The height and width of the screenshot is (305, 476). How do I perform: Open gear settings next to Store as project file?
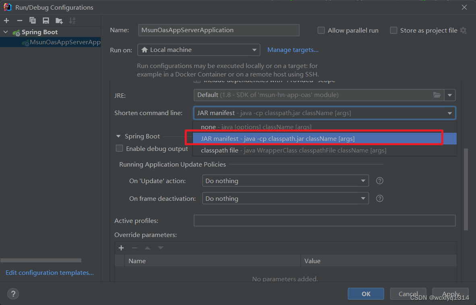pyautogui.click(x=463, y=30)
